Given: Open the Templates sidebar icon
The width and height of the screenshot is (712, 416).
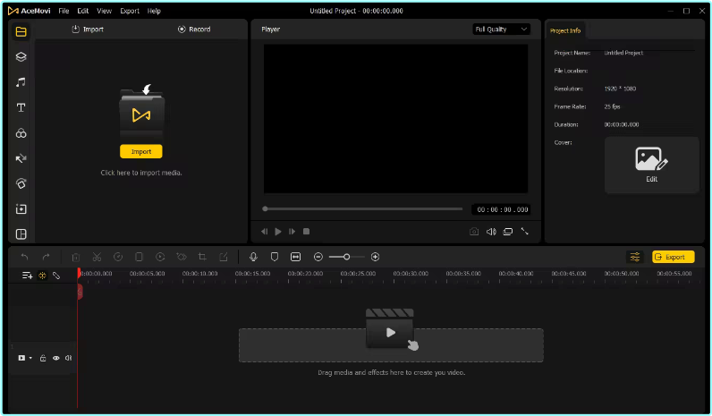Looking at the screenshot, I should coord(21,209).
